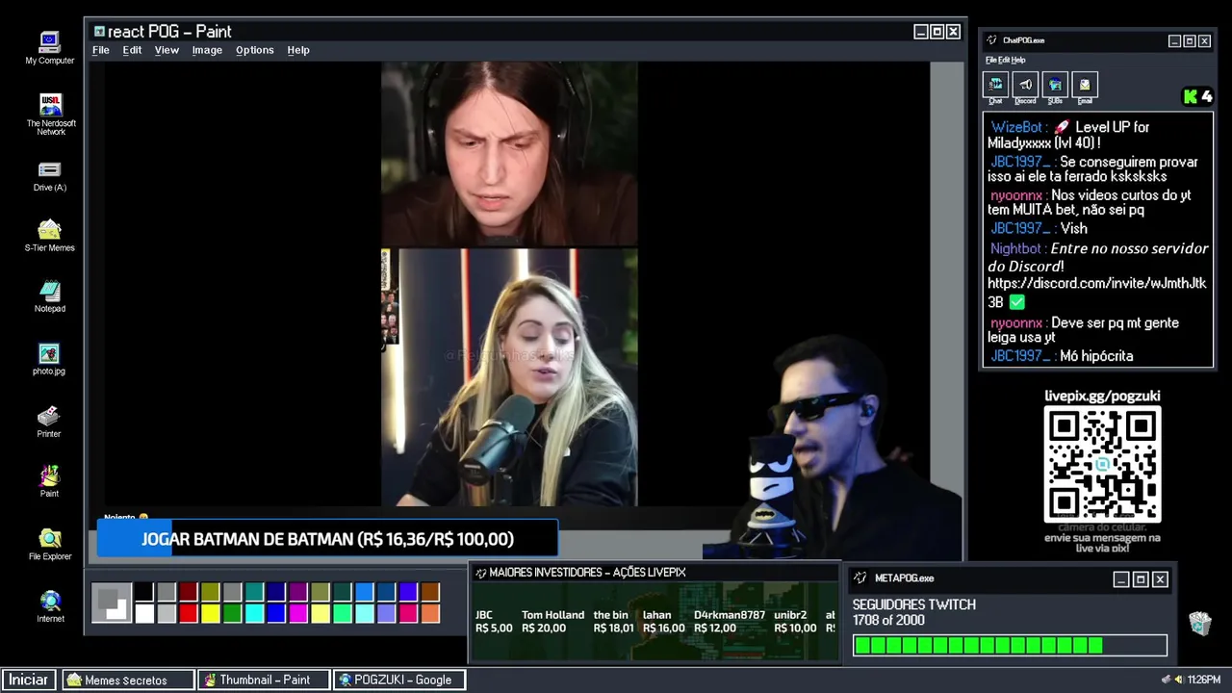Viewport: 1232px width, 693px height.
Task: Pick the teal color swatch
Action: pyautogui.click(x=255, y=592)
